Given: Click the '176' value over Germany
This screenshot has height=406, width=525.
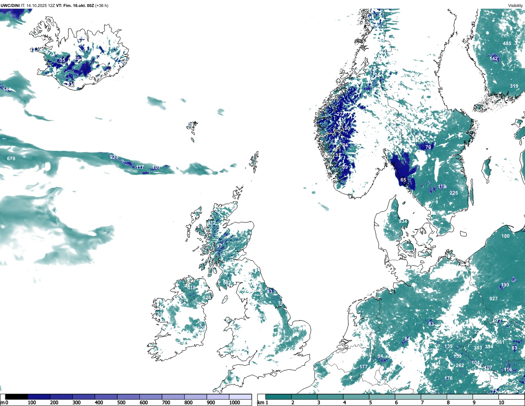Looking at the screenshot, I should point(449,378).
